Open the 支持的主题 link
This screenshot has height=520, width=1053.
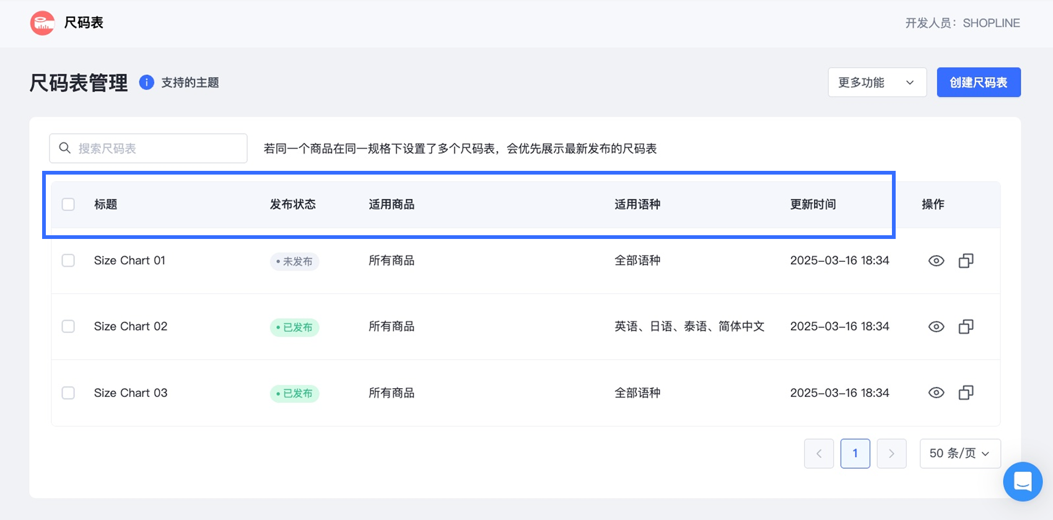point(190,82)
